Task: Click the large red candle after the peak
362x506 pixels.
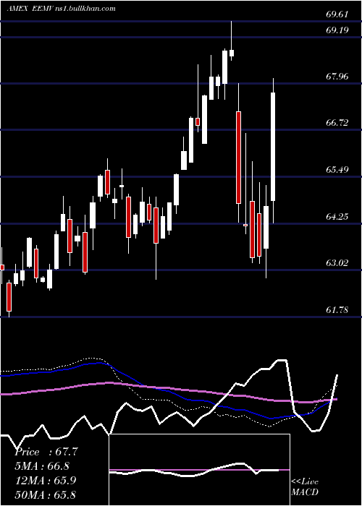Action: (238, 158)
